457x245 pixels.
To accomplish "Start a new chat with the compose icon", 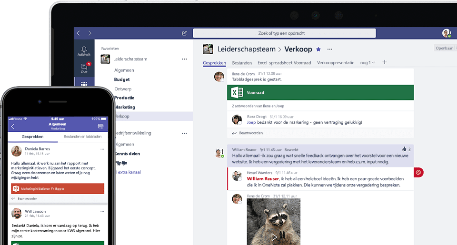I will tap(184, 33).
